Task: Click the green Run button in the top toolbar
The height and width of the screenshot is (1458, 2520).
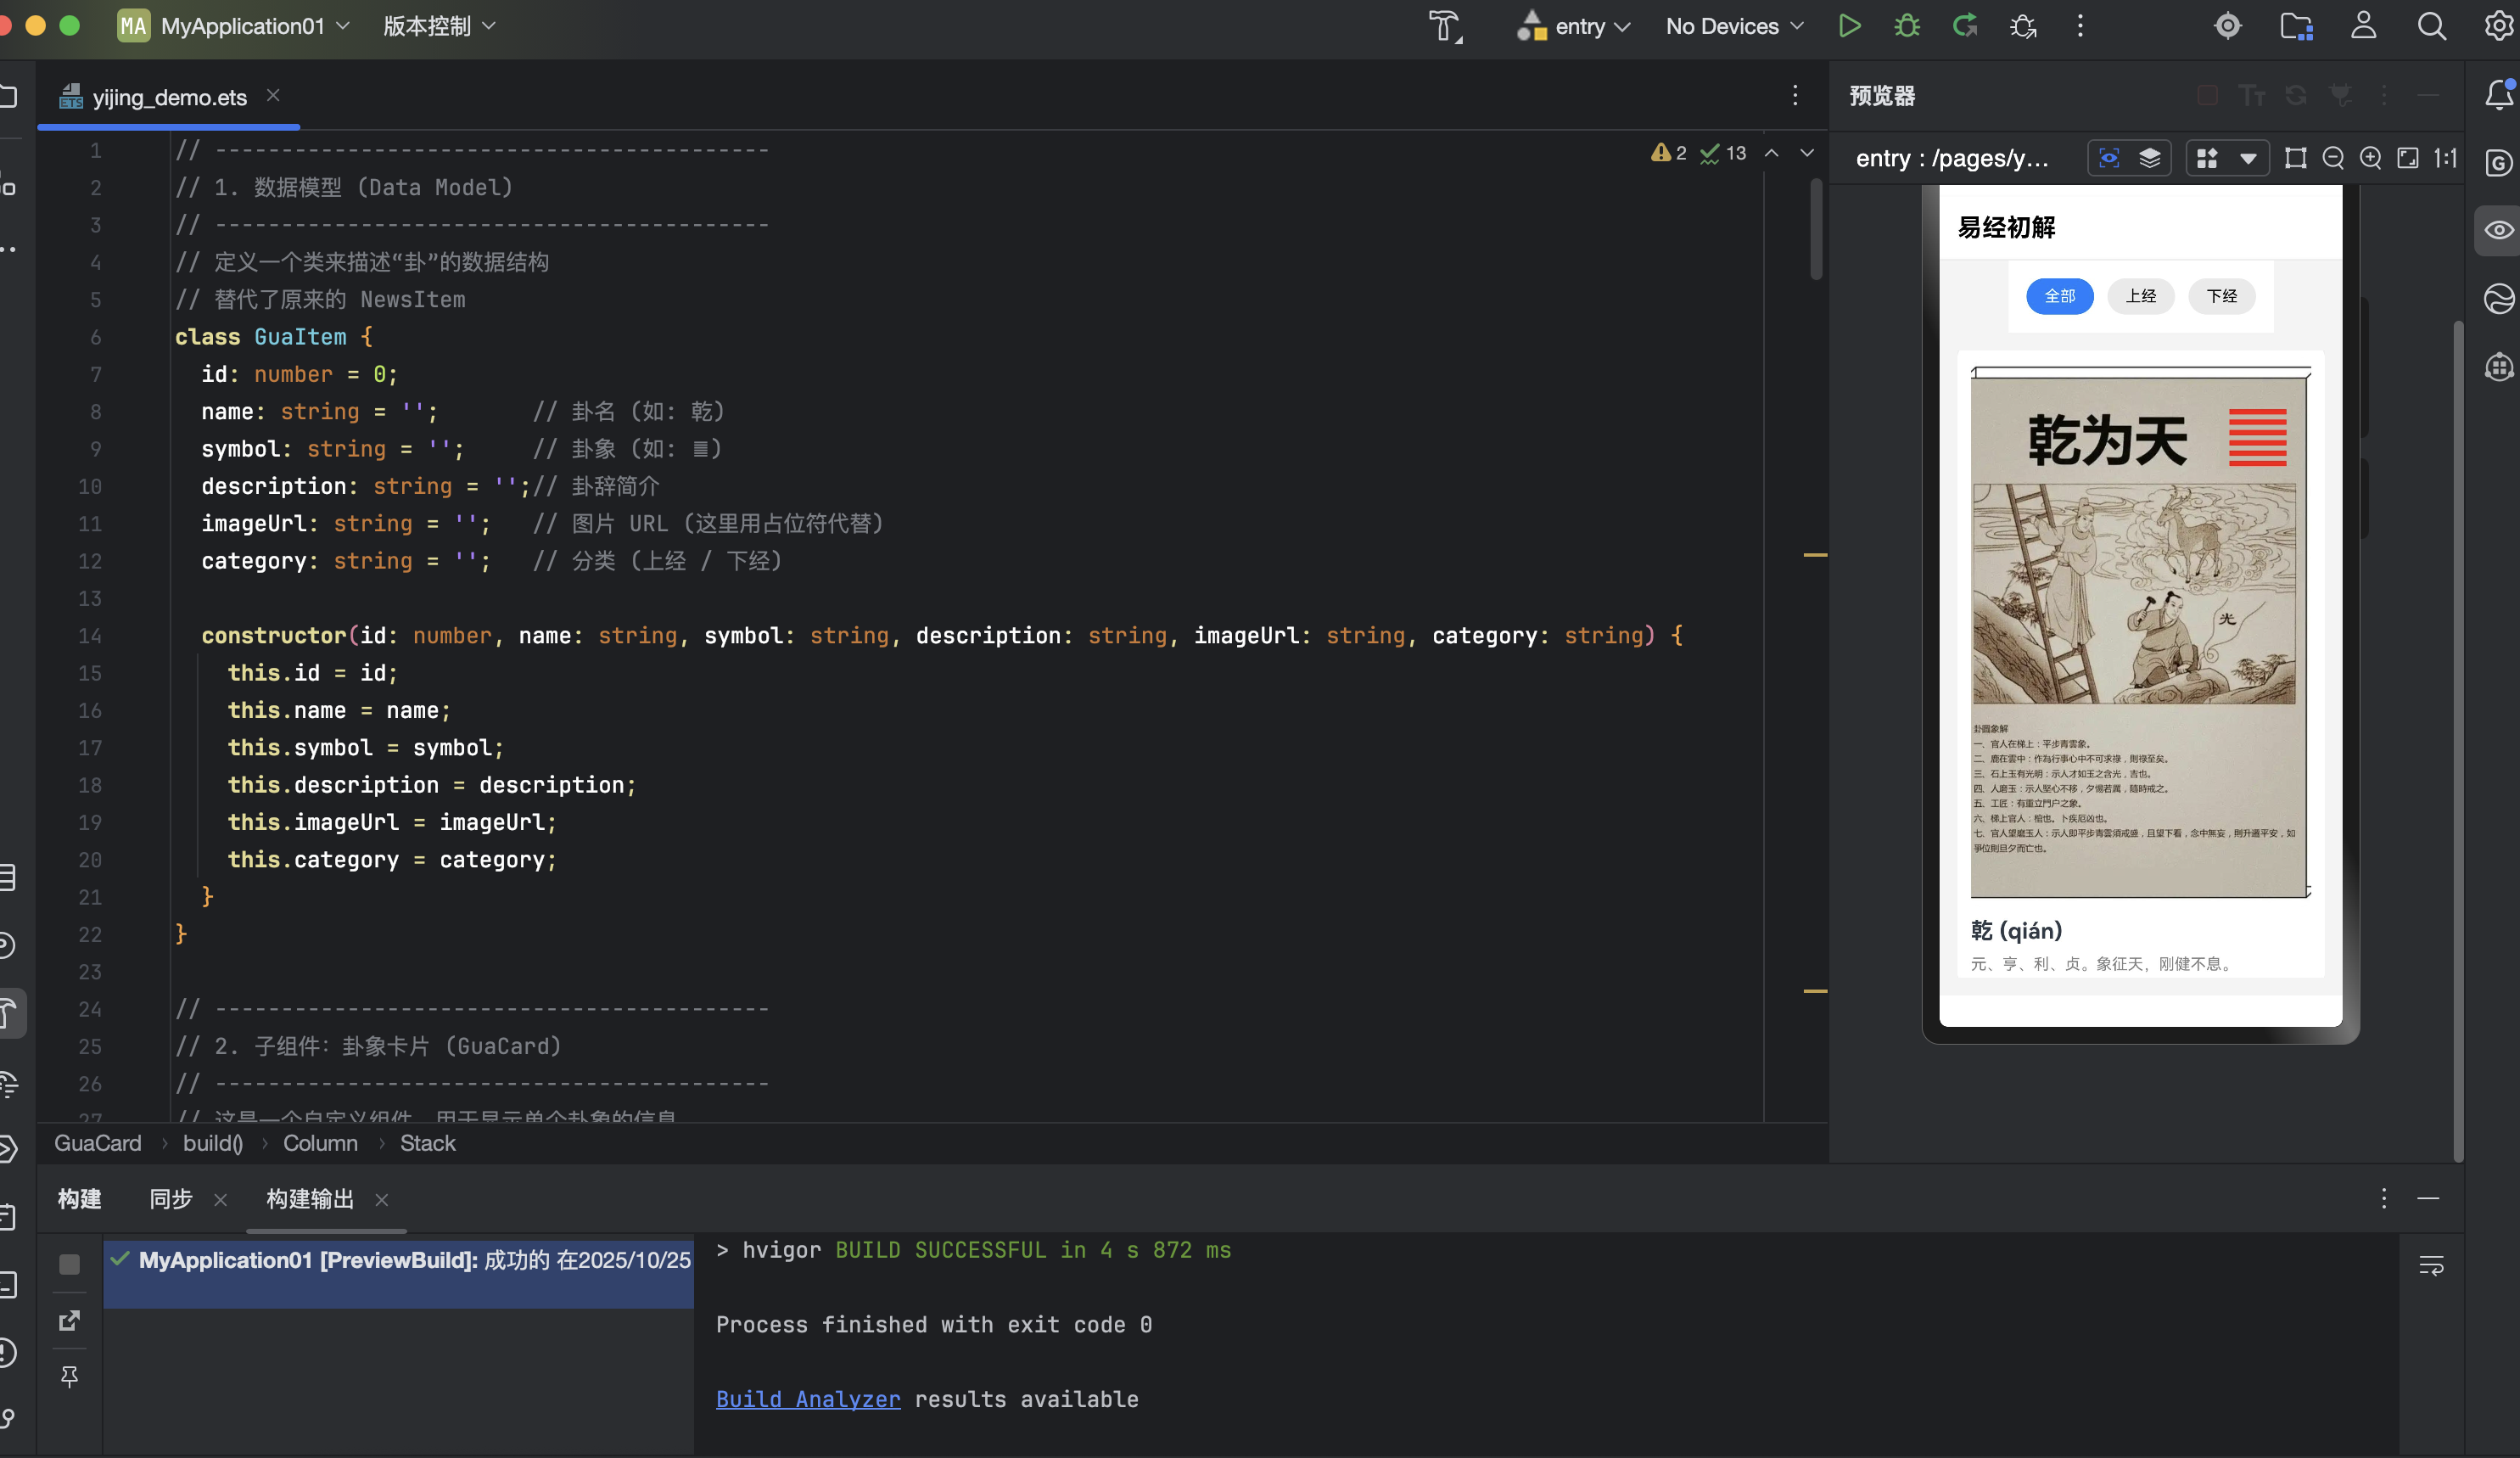Action: pos(1849,26)
